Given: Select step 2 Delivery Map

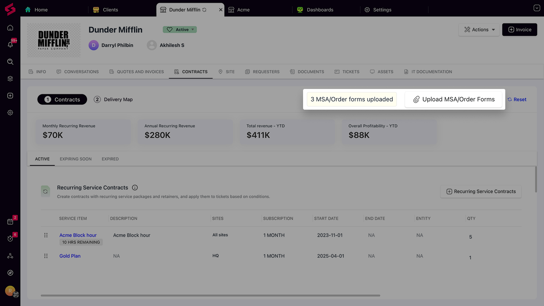Looking at the screenshot, I should (113, 99).
